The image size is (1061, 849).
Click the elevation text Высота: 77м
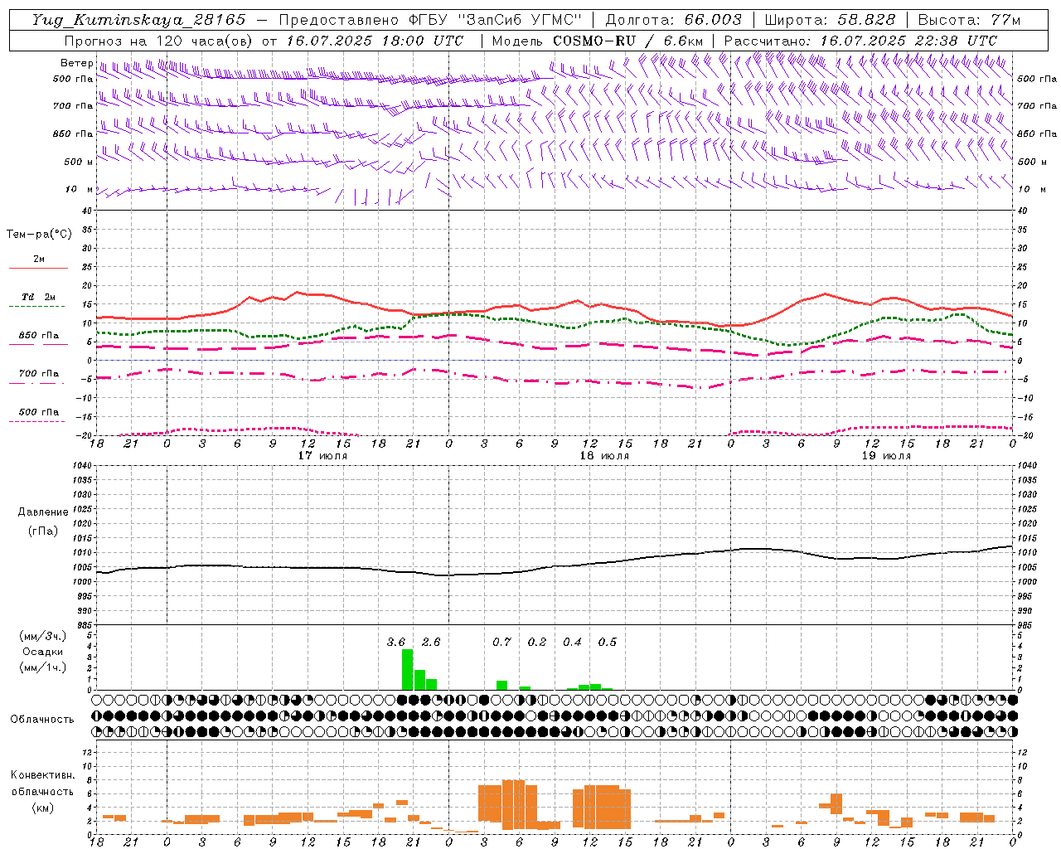[969, 20]
